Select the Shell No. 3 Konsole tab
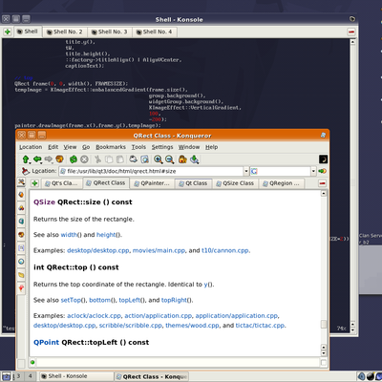Viewport: 382px width, 382px height. point(110,32)
